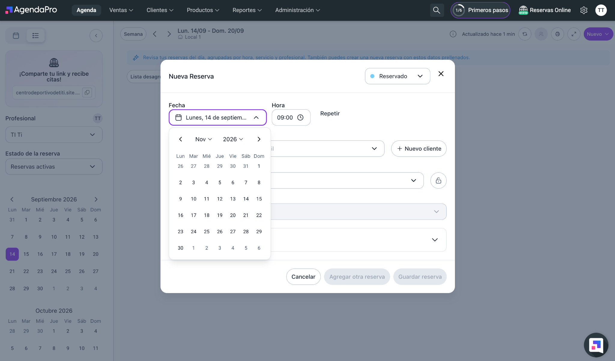Go to next week with arrow
This screenshot has height=361, width=615.
point(169,34)
